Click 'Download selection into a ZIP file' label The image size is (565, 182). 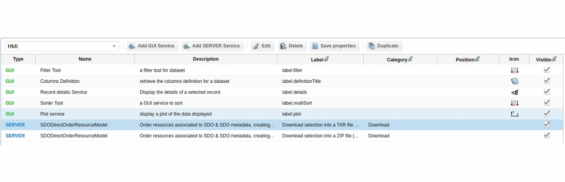[x=321, y=136]
